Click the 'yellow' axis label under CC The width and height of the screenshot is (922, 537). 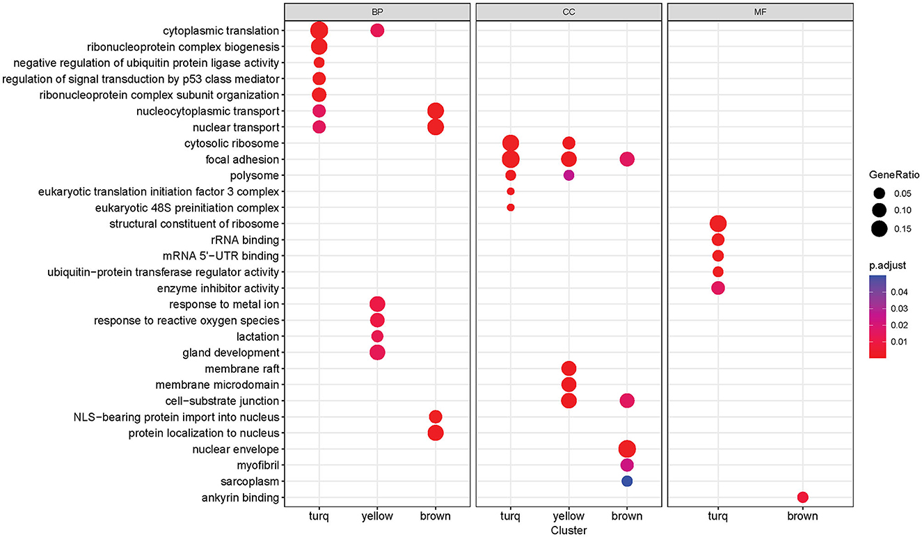[x=569, y=516]
